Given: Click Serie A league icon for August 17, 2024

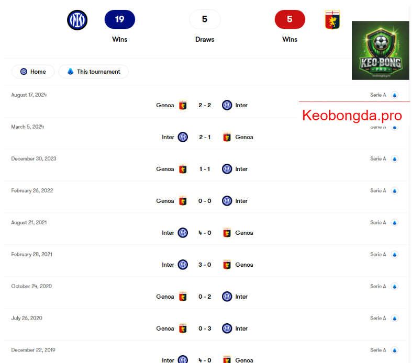Looking at the screenshot, I should 394,95.
